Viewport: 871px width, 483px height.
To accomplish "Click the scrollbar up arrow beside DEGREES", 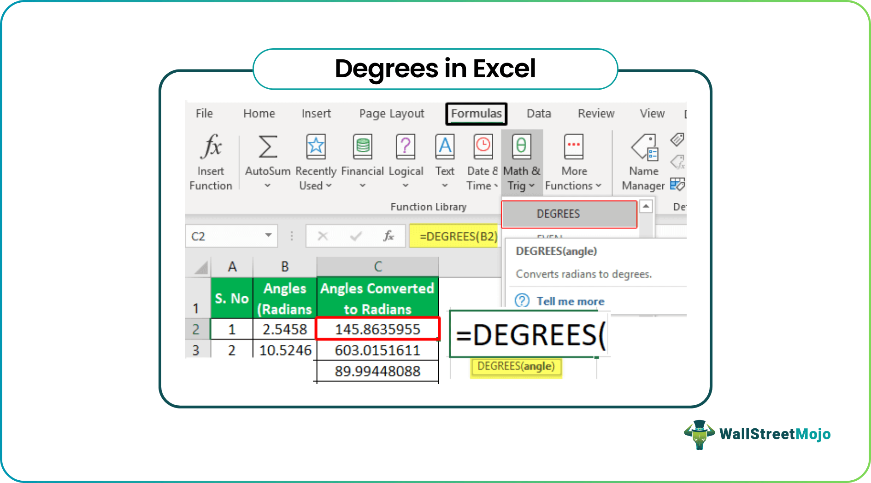I will pyautogui.click(x=647, y=206).
